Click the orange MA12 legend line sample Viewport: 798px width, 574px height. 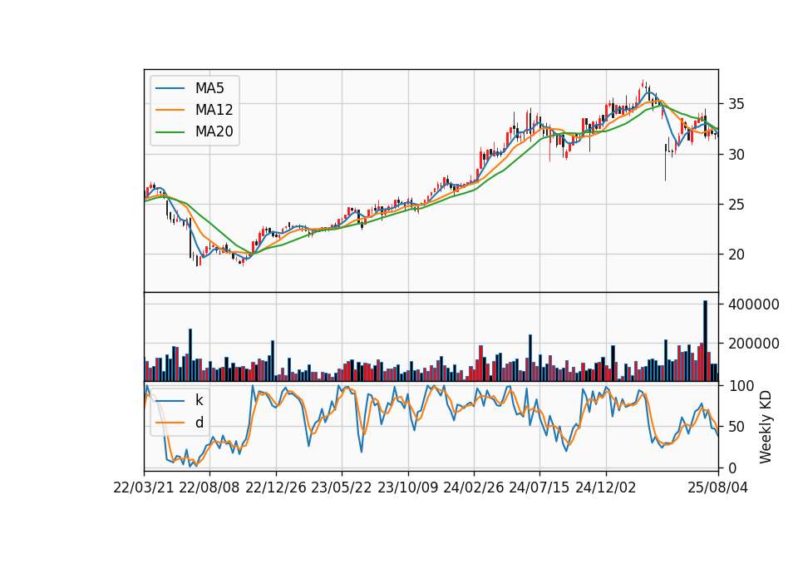pyautogui.click(x=170, y=110)
